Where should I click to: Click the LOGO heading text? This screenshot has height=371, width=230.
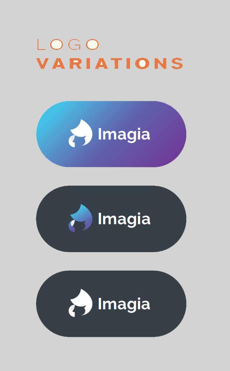tap(68, 45)
